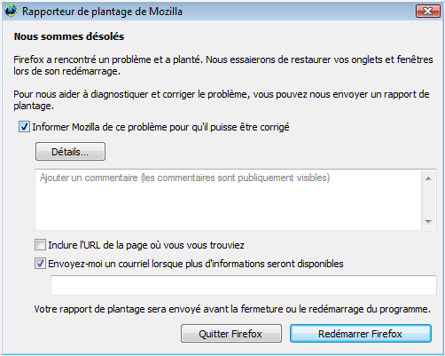The image size is (445, 356).
Task: Click the Mozilla globe icon in title bar
Action: pyautogui.click(x=11, y=11)
